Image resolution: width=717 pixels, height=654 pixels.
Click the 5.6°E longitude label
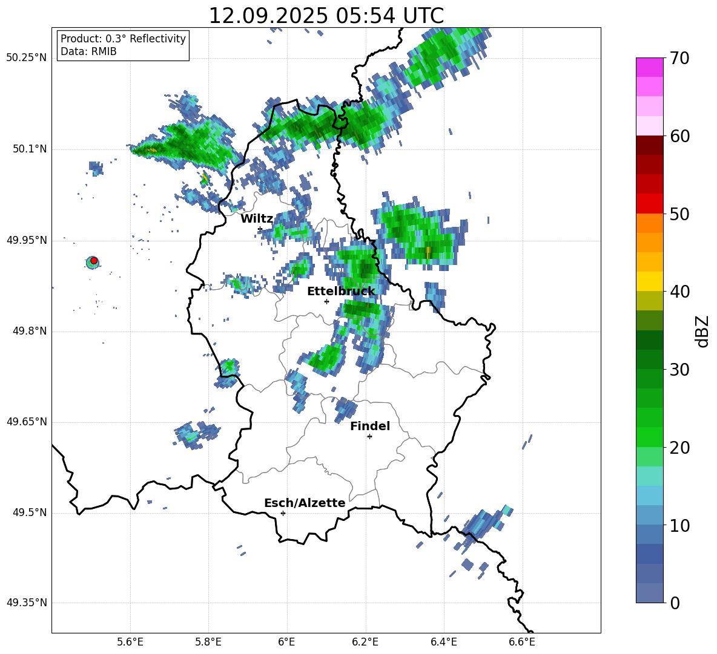click(x=130, y=642)
